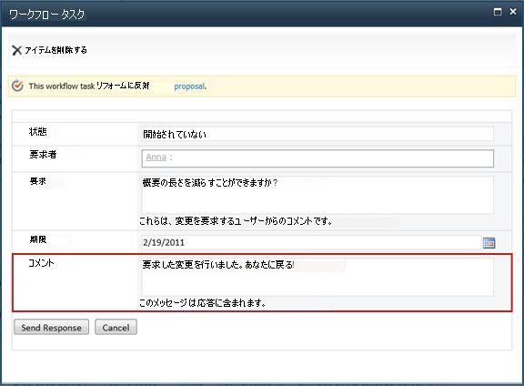Image resolution: width=524 pixels, height=386 pixels.
Task: Click the アイテムを削除する delete item command
Action: point(49,50)
